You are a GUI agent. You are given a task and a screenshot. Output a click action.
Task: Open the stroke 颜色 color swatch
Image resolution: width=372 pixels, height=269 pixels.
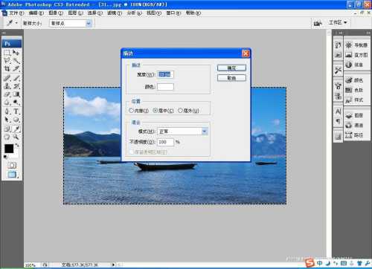point(165,87)
